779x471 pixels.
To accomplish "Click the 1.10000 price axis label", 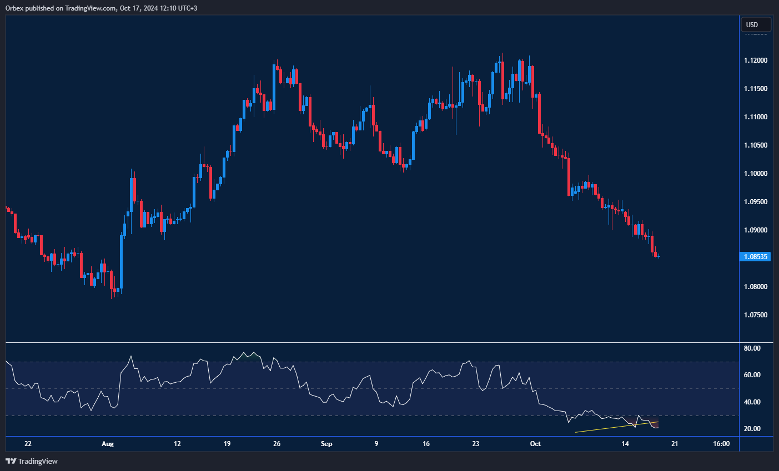I will pyautogui.click(x=756, y=174).
